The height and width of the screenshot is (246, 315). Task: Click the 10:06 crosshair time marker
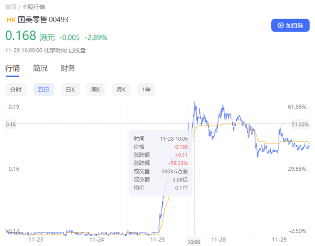tap(193, 242)
